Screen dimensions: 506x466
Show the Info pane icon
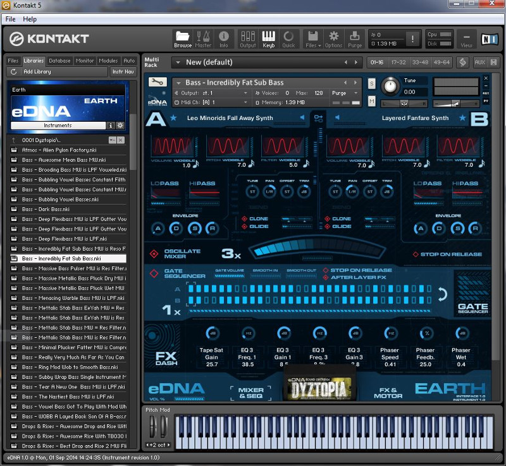point(224,39)
